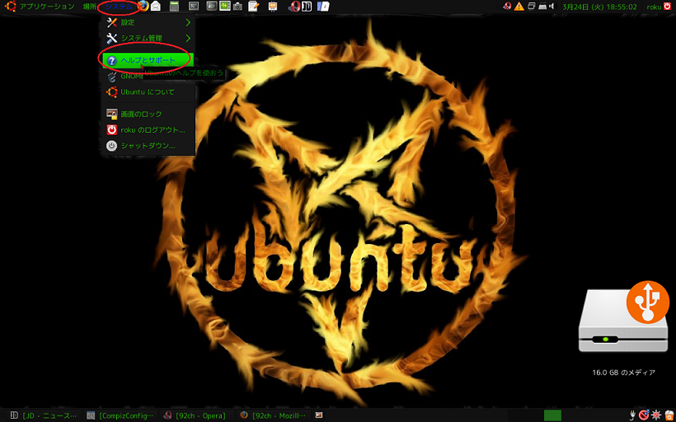
Task: Click the volume speaker tray icon
Action: [552, 7]
